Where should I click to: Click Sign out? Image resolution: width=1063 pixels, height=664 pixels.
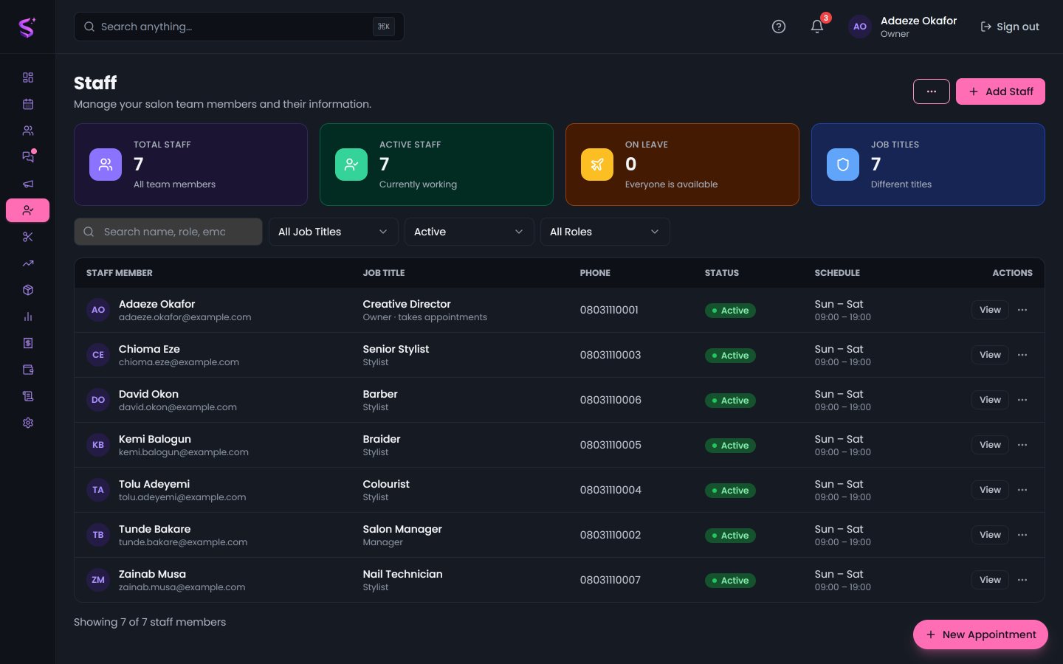[x=1010, y=27]
